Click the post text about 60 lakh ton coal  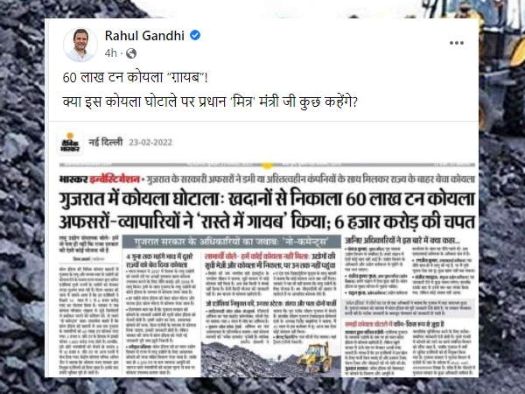click(136, 78)
